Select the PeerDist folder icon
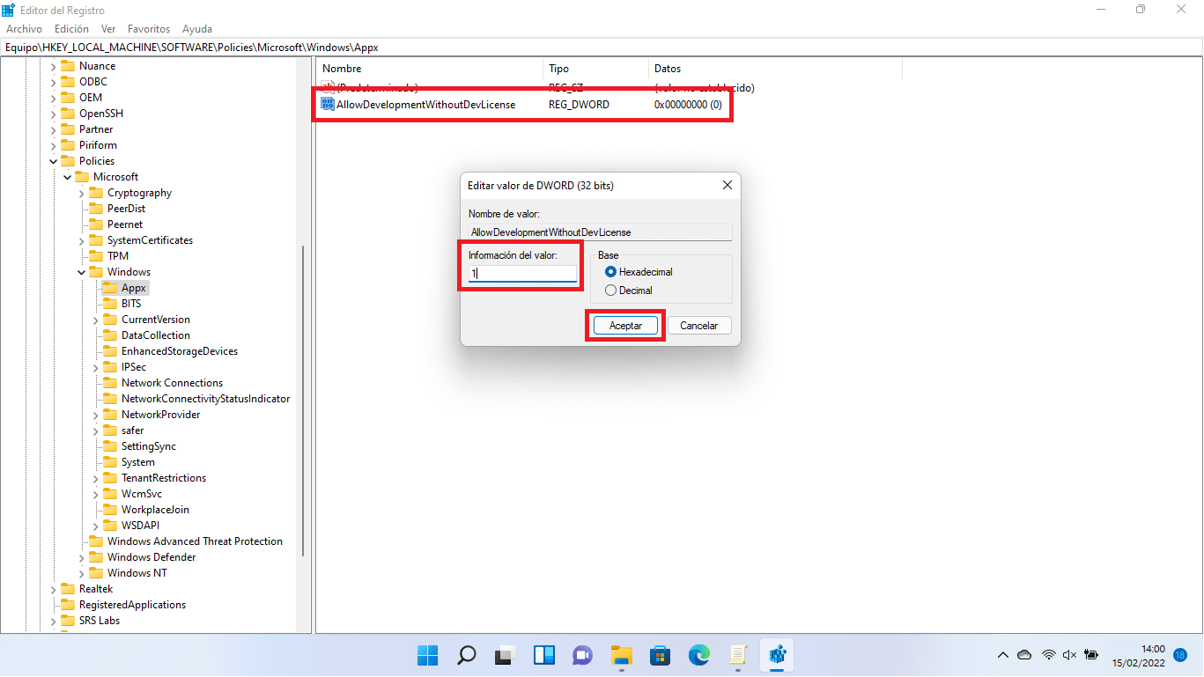The height and width of the screenshot is (677, 1204). pos(96,209)
